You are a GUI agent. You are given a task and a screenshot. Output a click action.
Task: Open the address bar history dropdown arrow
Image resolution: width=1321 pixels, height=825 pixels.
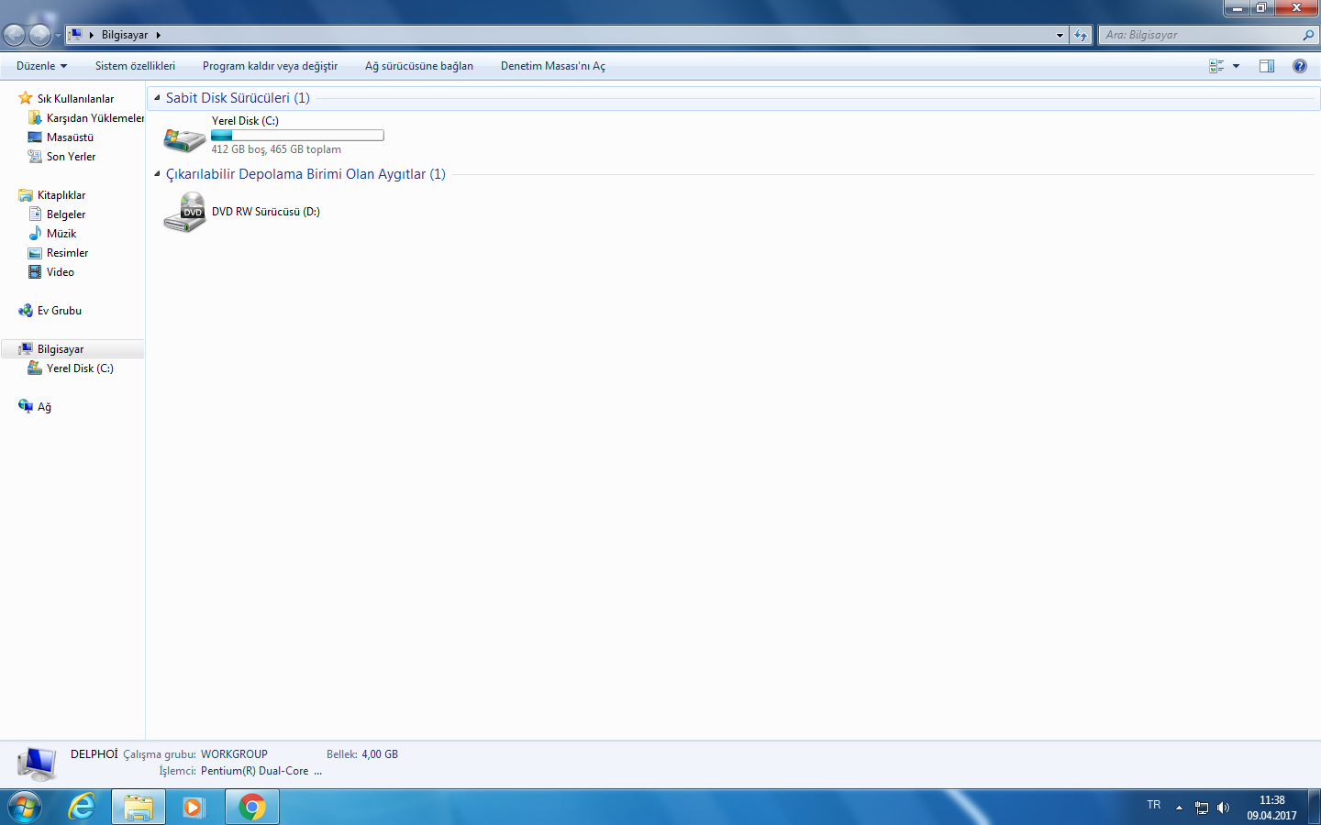1060,36
